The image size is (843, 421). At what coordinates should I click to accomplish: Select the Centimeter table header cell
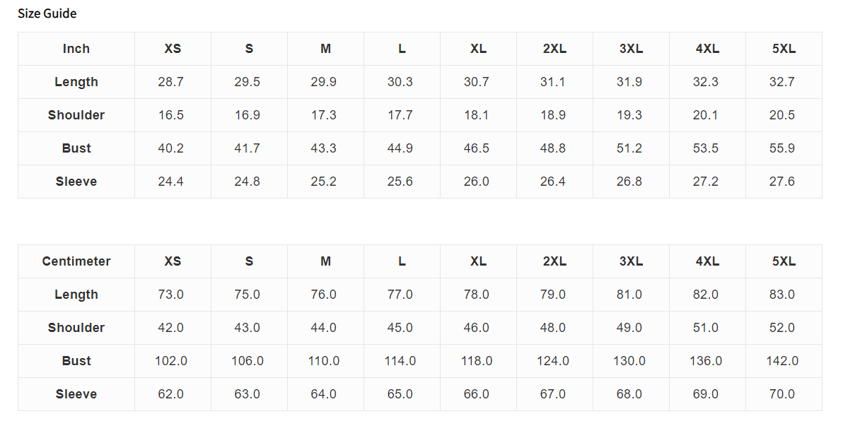pyautogui.click(x=76, y=261)
